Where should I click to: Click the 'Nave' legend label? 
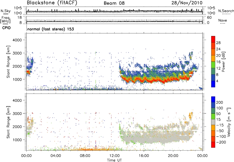click(223, 20)
